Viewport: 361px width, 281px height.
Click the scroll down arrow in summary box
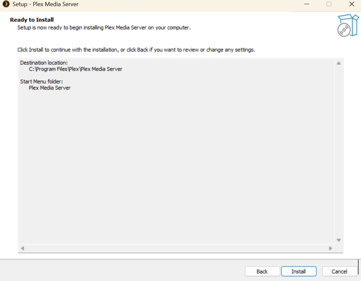[338, 240]
